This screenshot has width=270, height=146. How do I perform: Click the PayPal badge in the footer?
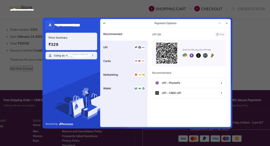click(205, 139)
